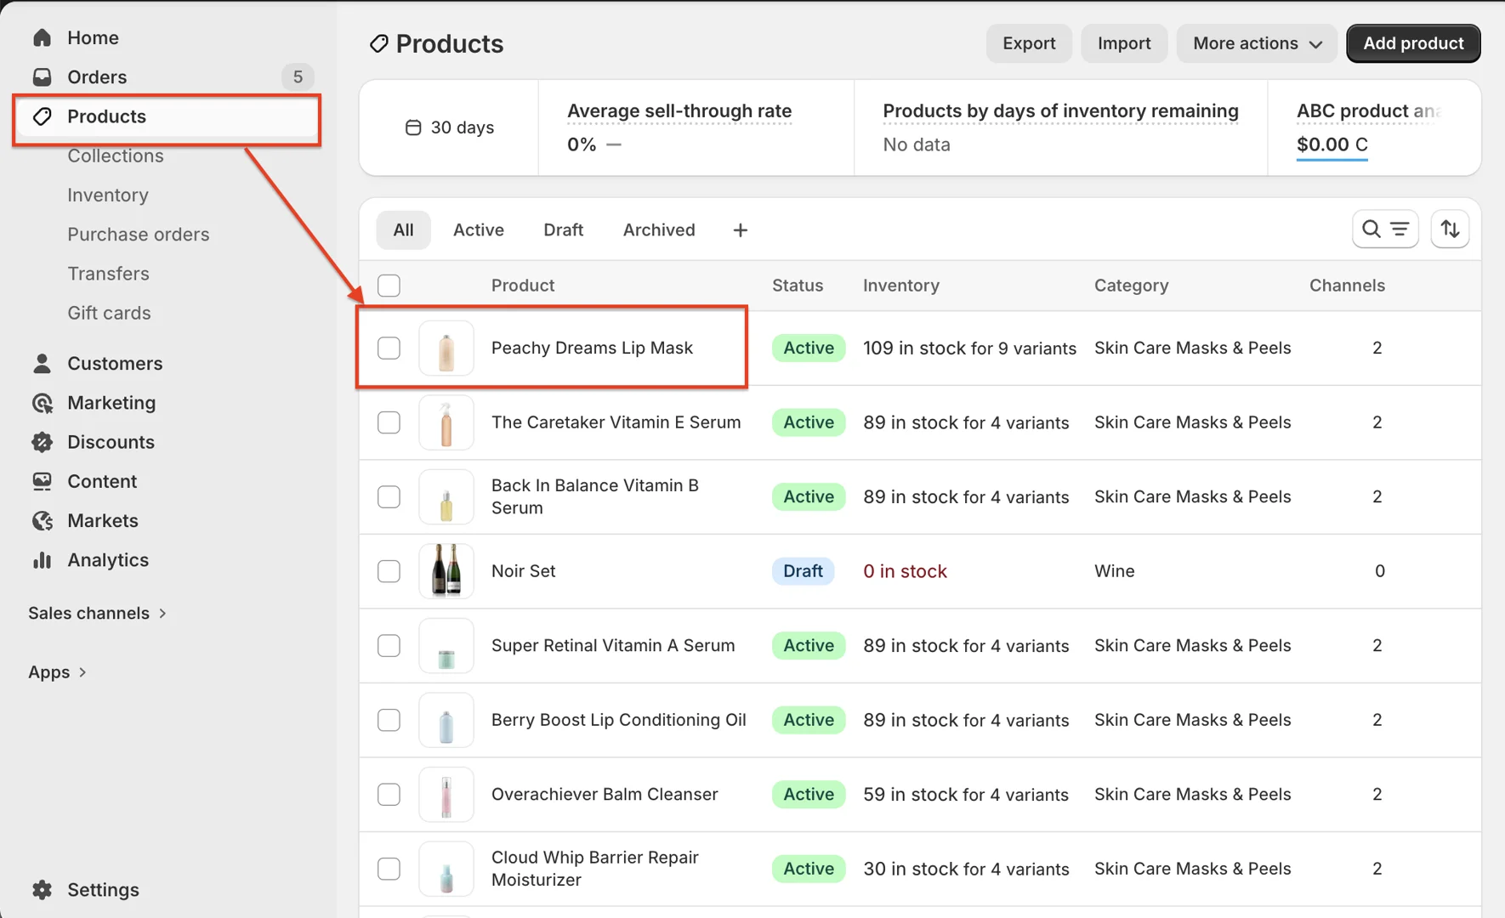Expand the Sales channels section
1505x918 pixels.
pyautogui.click(x=97, y=613)
